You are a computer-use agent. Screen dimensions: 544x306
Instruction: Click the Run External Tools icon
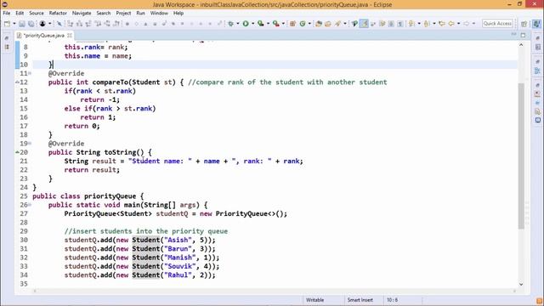pos(275,24)
